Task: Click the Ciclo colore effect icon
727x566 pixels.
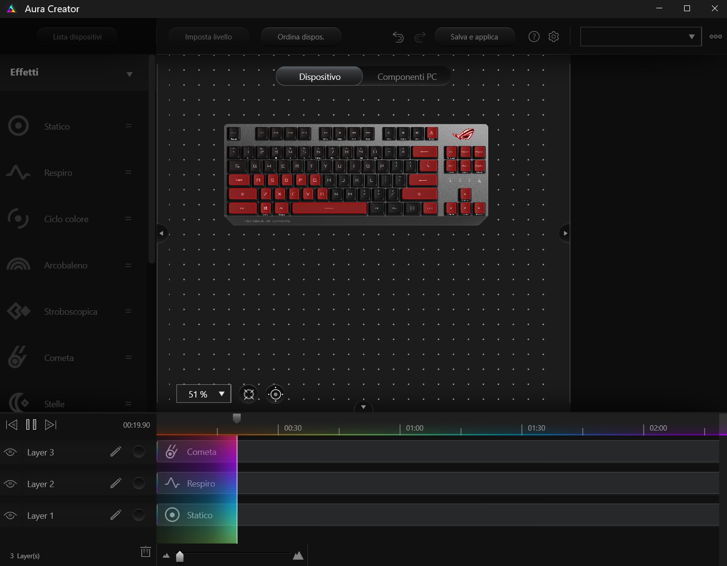Action: [x=19, y=219]
